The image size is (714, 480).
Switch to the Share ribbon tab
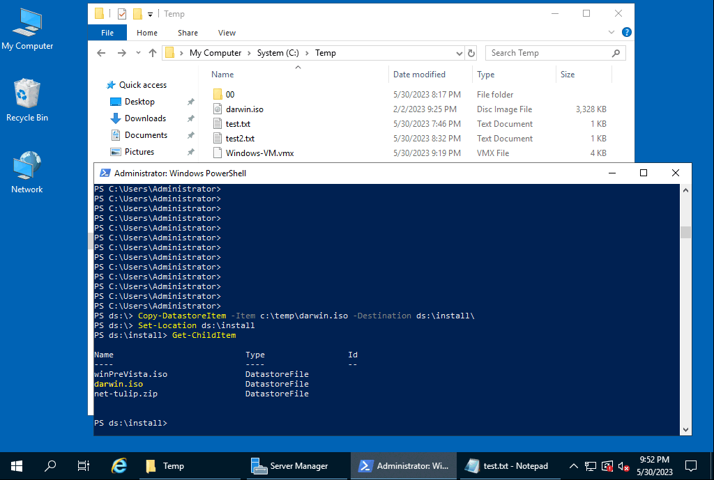188,33
